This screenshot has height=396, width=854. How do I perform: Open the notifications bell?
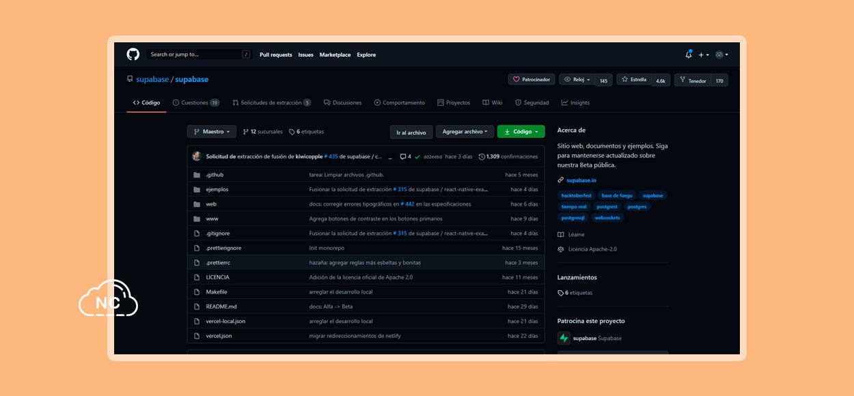(x=689, y=55)
